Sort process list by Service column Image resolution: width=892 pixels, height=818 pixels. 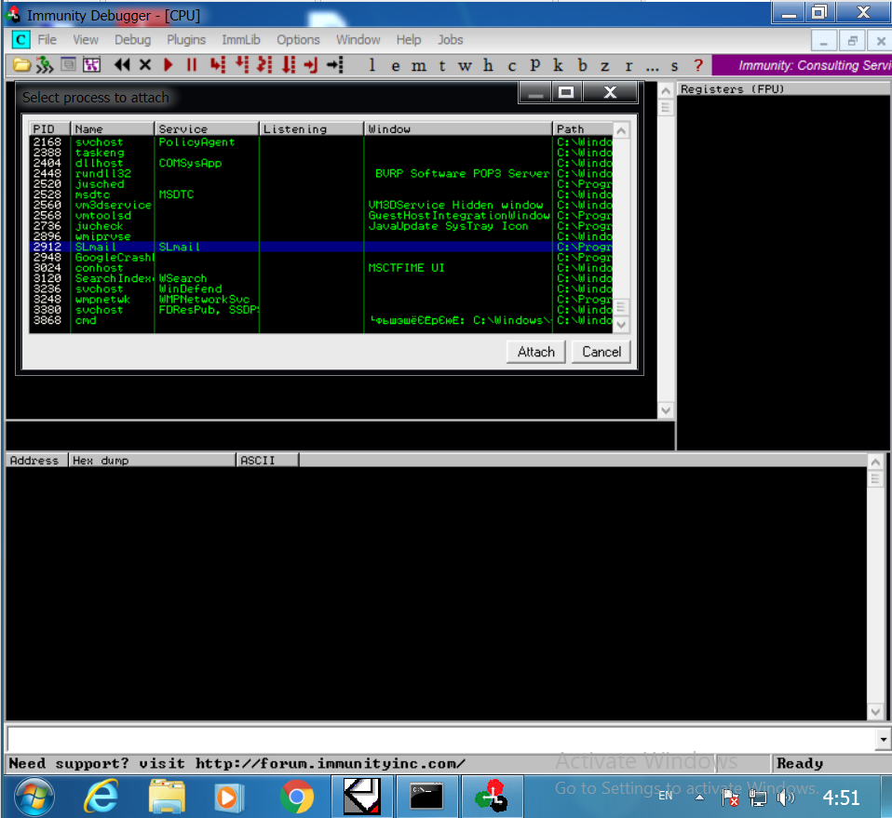click(x=207, y=129)
